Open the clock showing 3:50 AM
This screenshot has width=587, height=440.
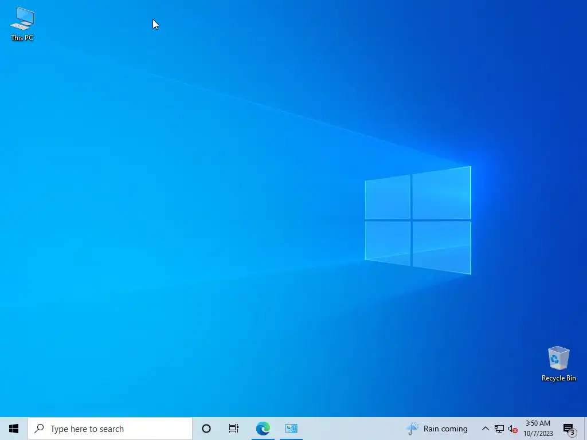pos(538,429)
